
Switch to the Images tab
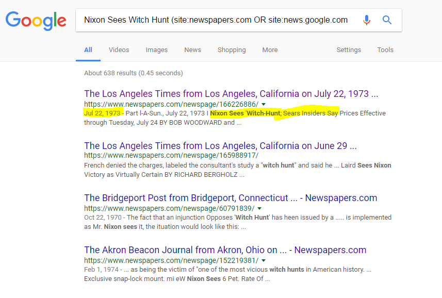pos(156,50)
